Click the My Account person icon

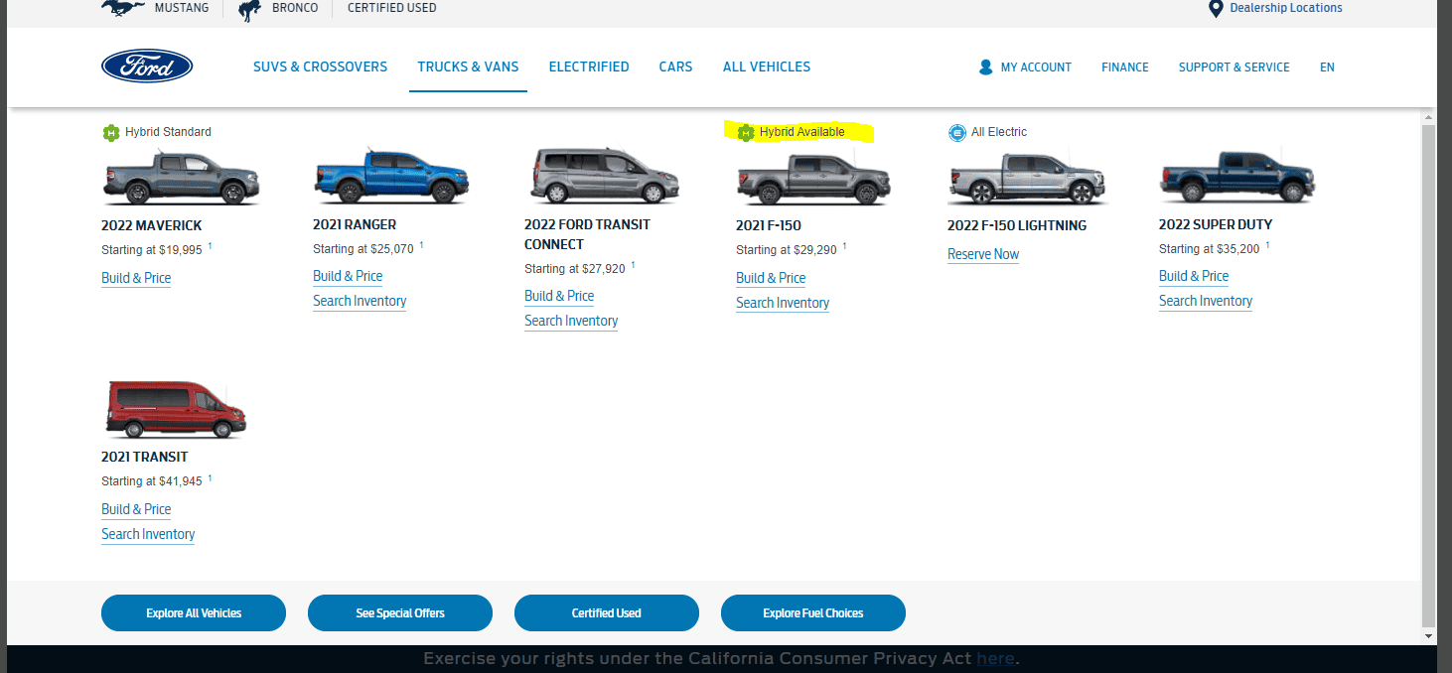(985, 67)
